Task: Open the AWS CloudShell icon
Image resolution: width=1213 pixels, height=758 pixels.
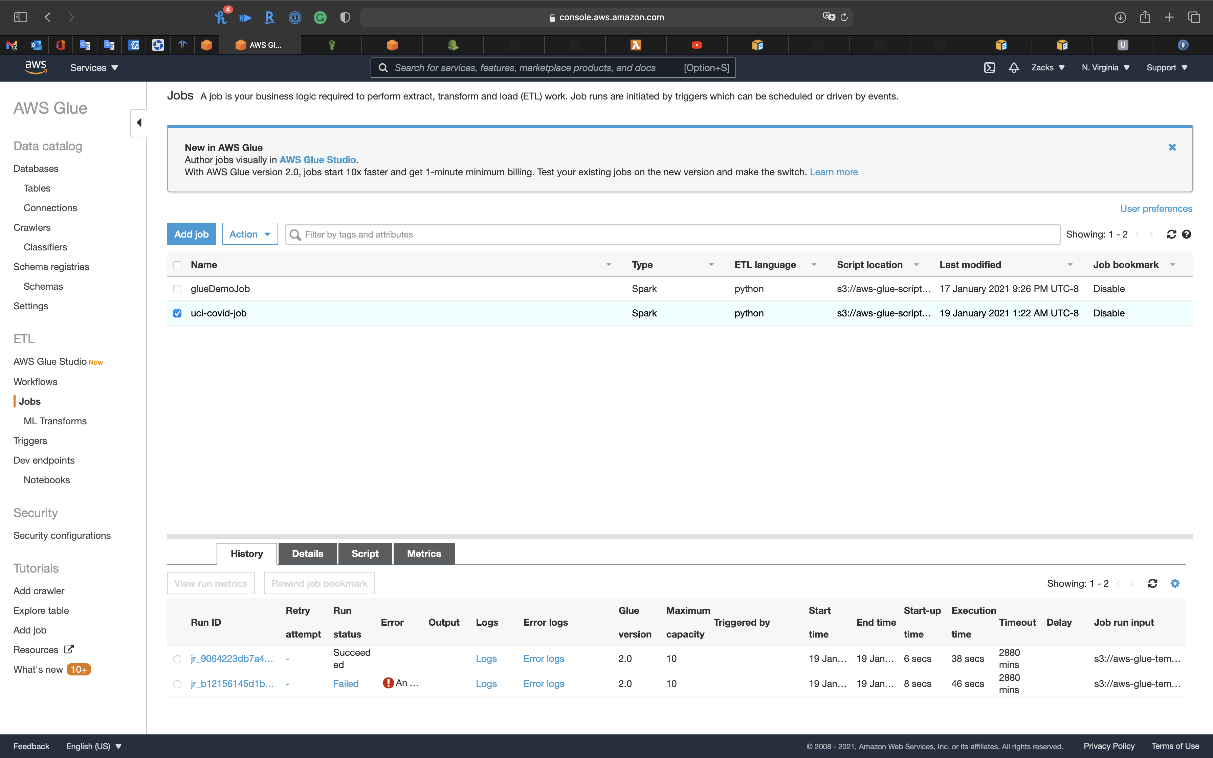Action: click(x=989, y=68)
